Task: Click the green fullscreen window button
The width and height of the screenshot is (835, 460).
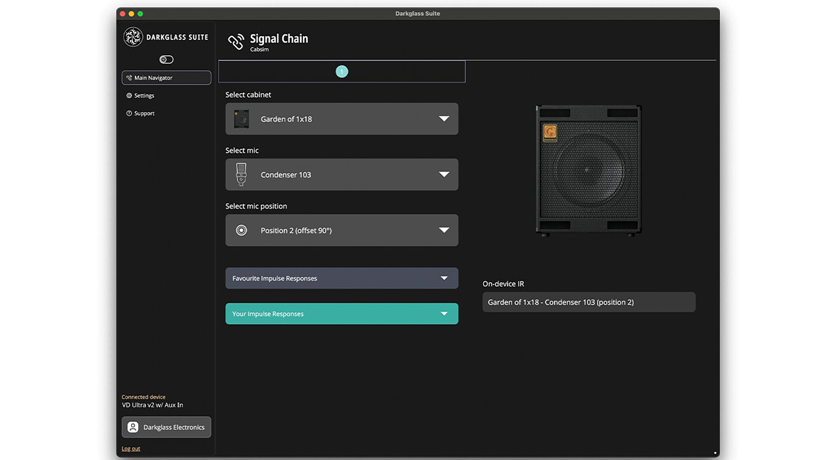Action: (x=140, y=14)
